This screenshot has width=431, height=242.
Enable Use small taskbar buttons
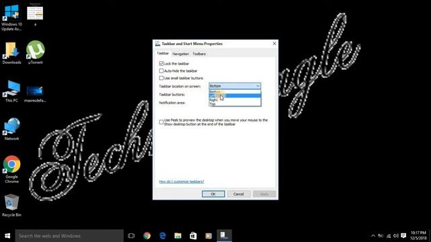click(162, 78)
